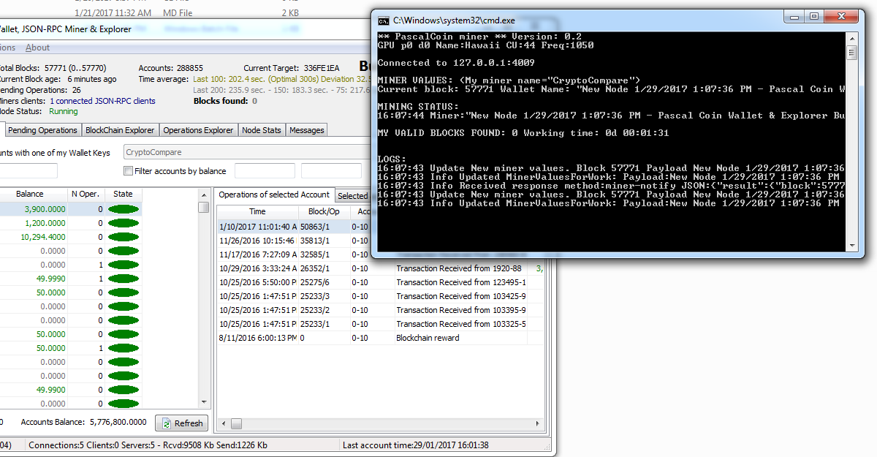The image size is (877, 457).
Task: Open the 1 connected JSON-RPC clients link
Action: coord(102,101)
